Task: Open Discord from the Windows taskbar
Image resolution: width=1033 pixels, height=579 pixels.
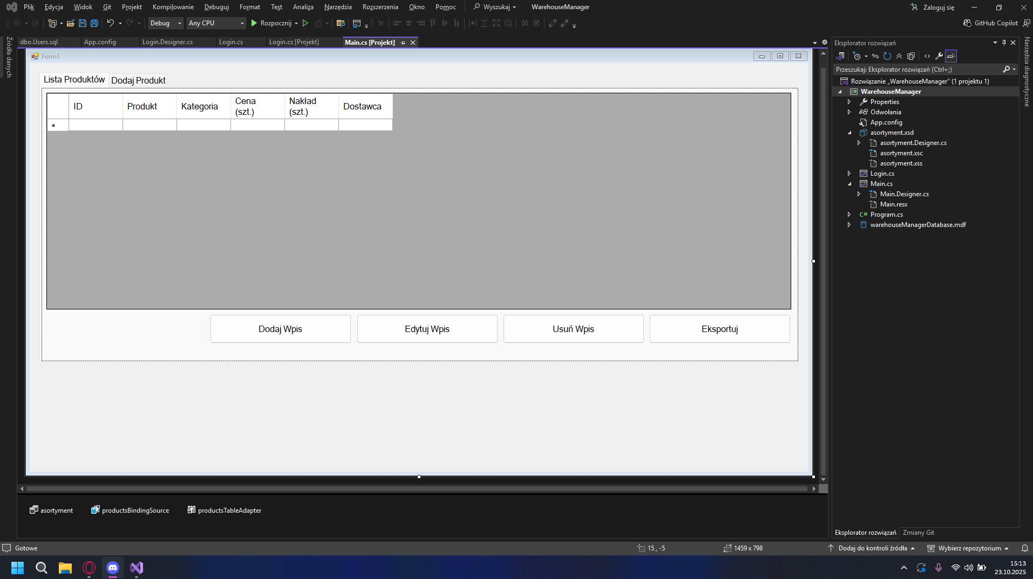Action: [x=113, y=568]
